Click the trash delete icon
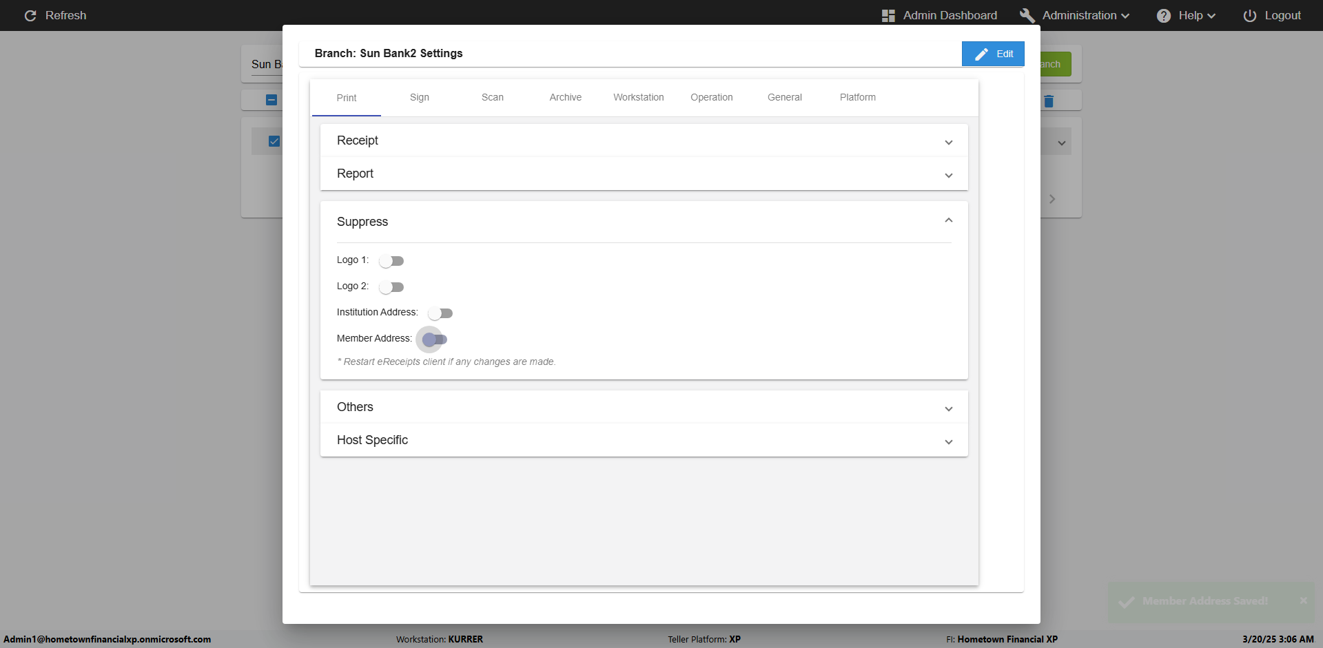 [x=1049, y=101]
